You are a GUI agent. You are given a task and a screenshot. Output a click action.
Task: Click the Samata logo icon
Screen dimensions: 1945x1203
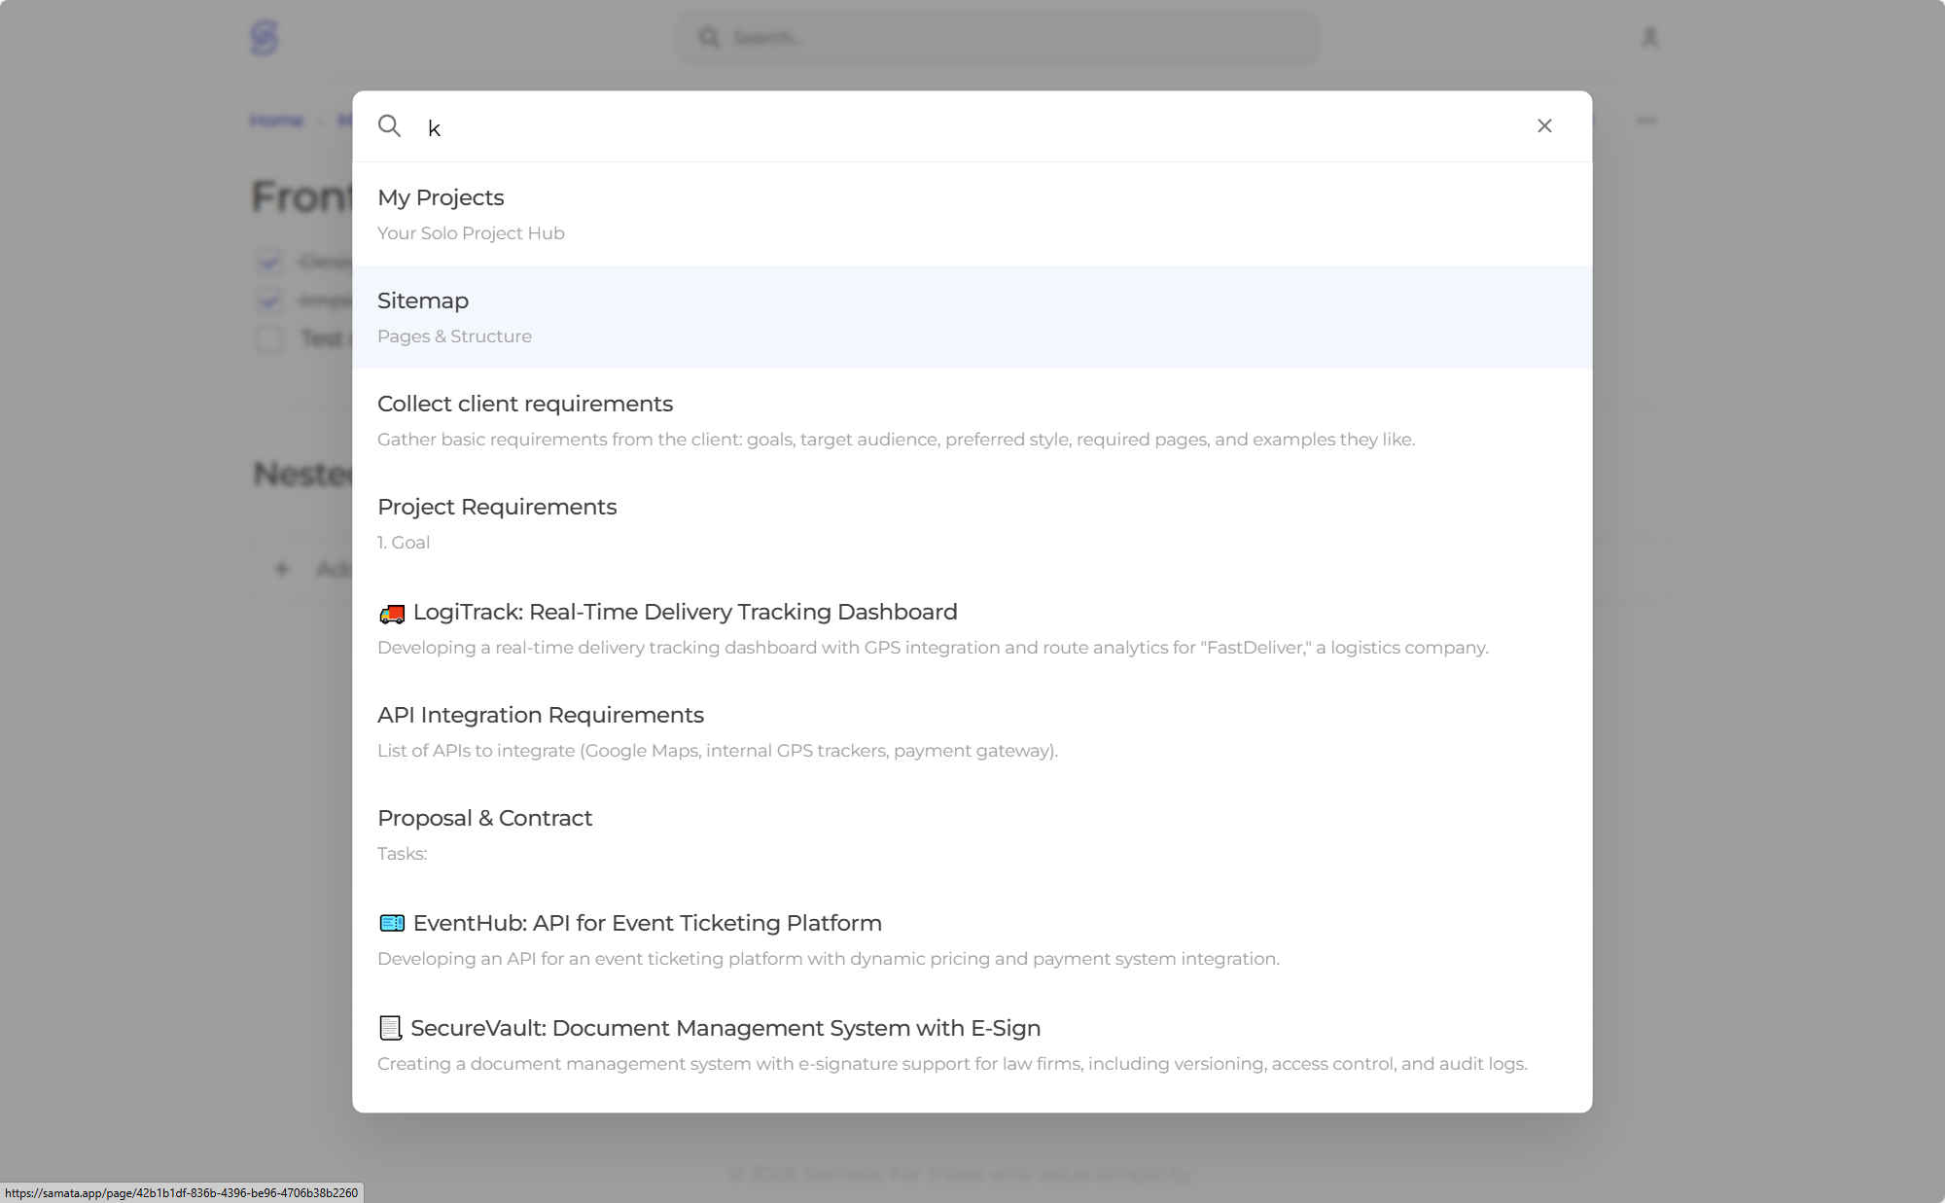264,38
